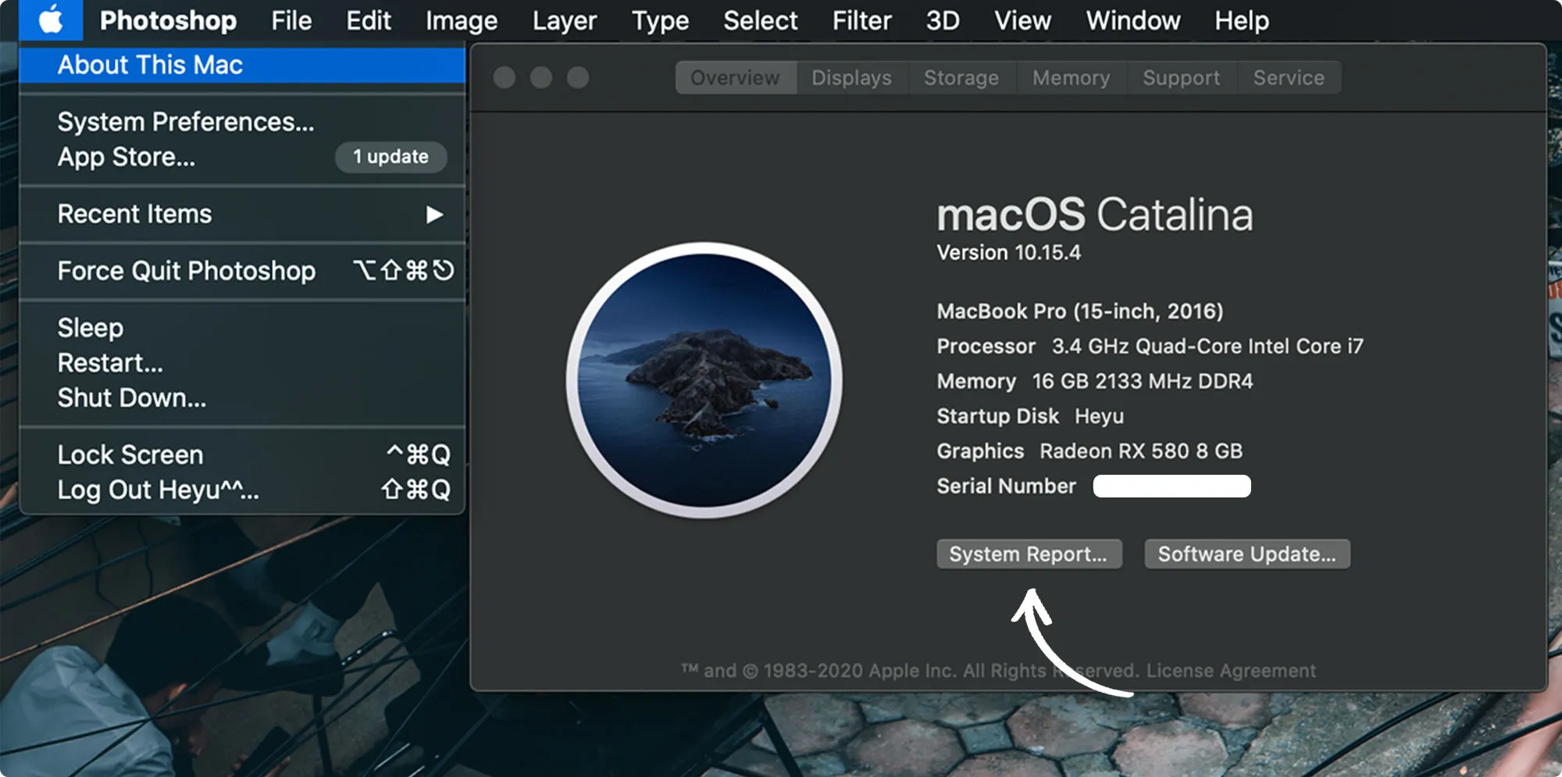The image size is (1562, 777).
Task: Put the Mac to Sleep
Action: tap(89, 327)
